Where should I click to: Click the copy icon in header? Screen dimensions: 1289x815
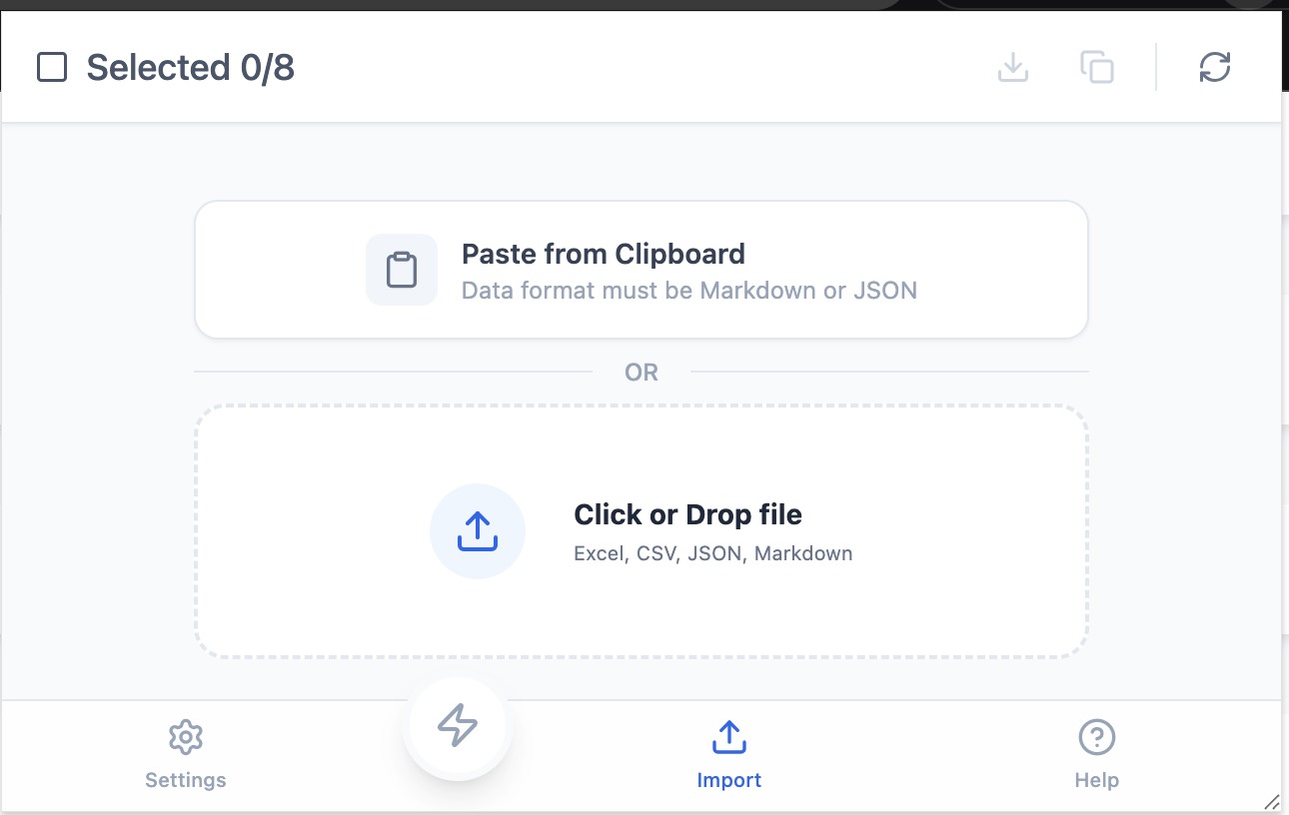coord(1097,68)
